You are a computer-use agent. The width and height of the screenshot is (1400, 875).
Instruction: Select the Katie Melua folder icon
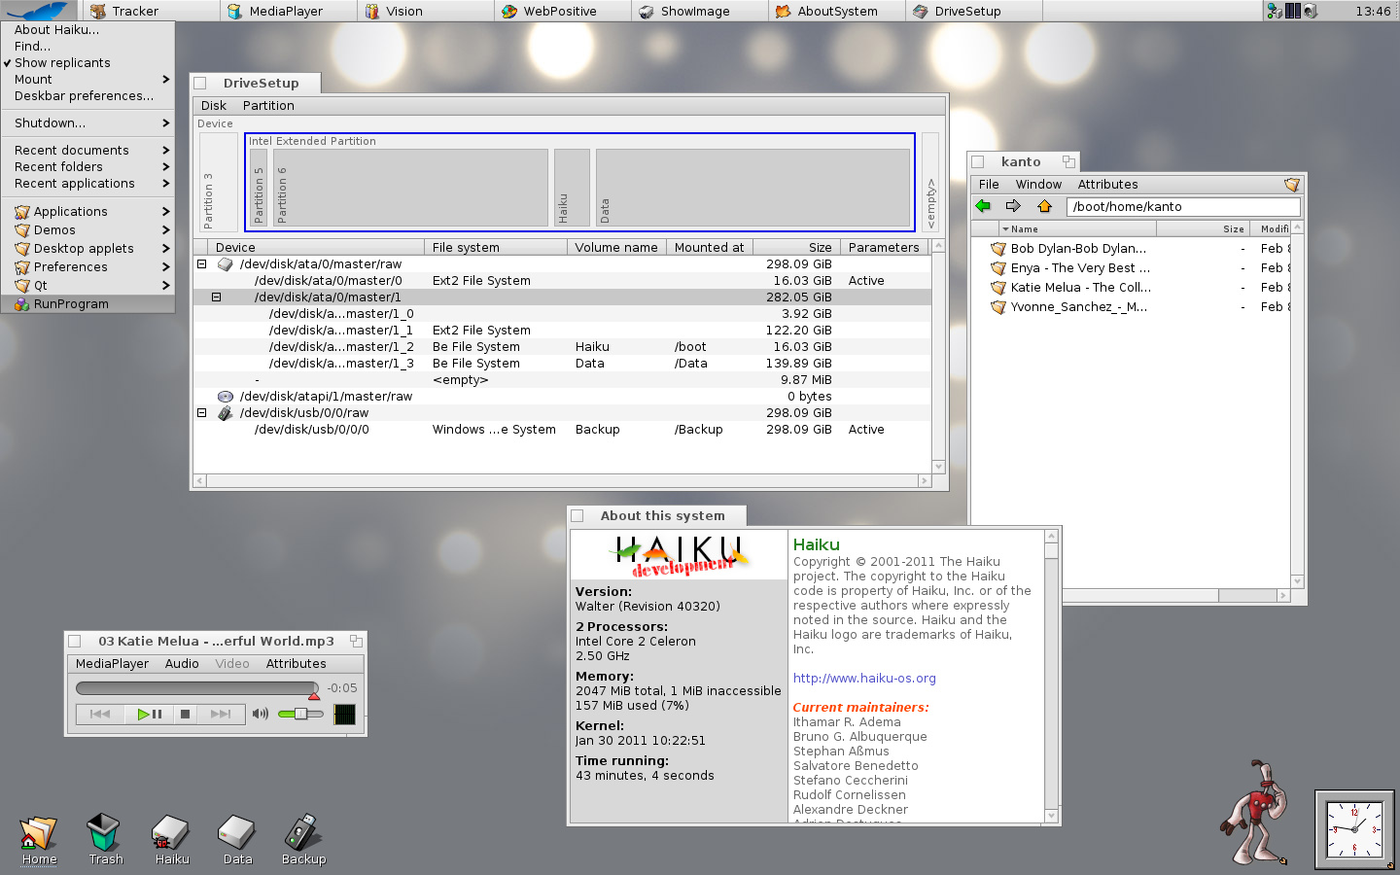click(997, 288)
